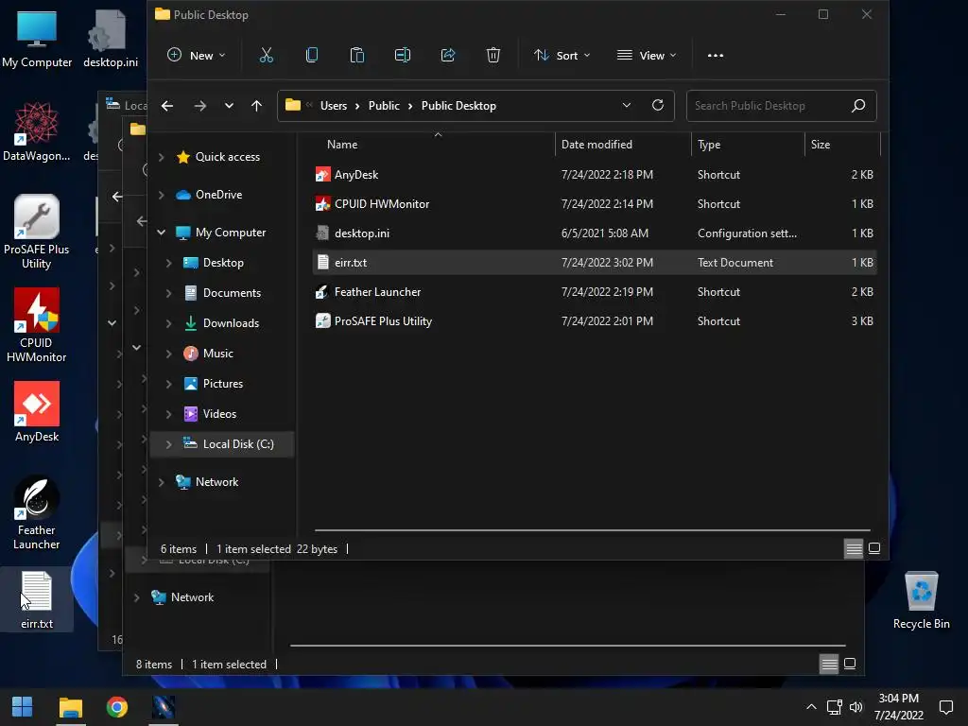
Task: Launch Google Chrome from the taskbar
Action: click(x=116, y=707)
